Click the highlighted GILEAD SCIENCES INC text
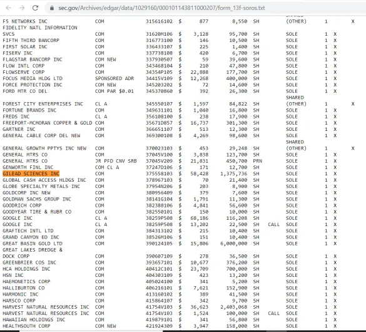Image resolution: width=366 pixels, height=332 pixels. pos(31,174)
